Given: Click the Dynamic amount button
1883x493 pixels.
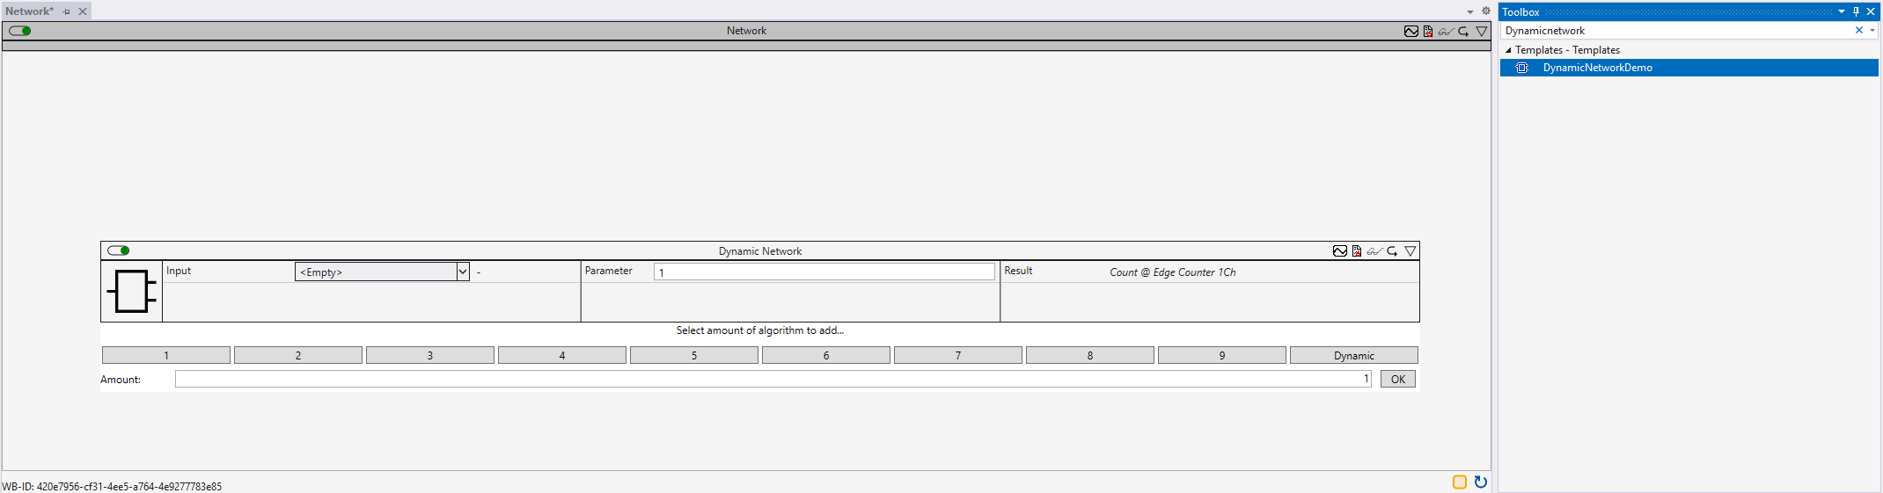Looking at the screenshot, I should [1354, 355].
